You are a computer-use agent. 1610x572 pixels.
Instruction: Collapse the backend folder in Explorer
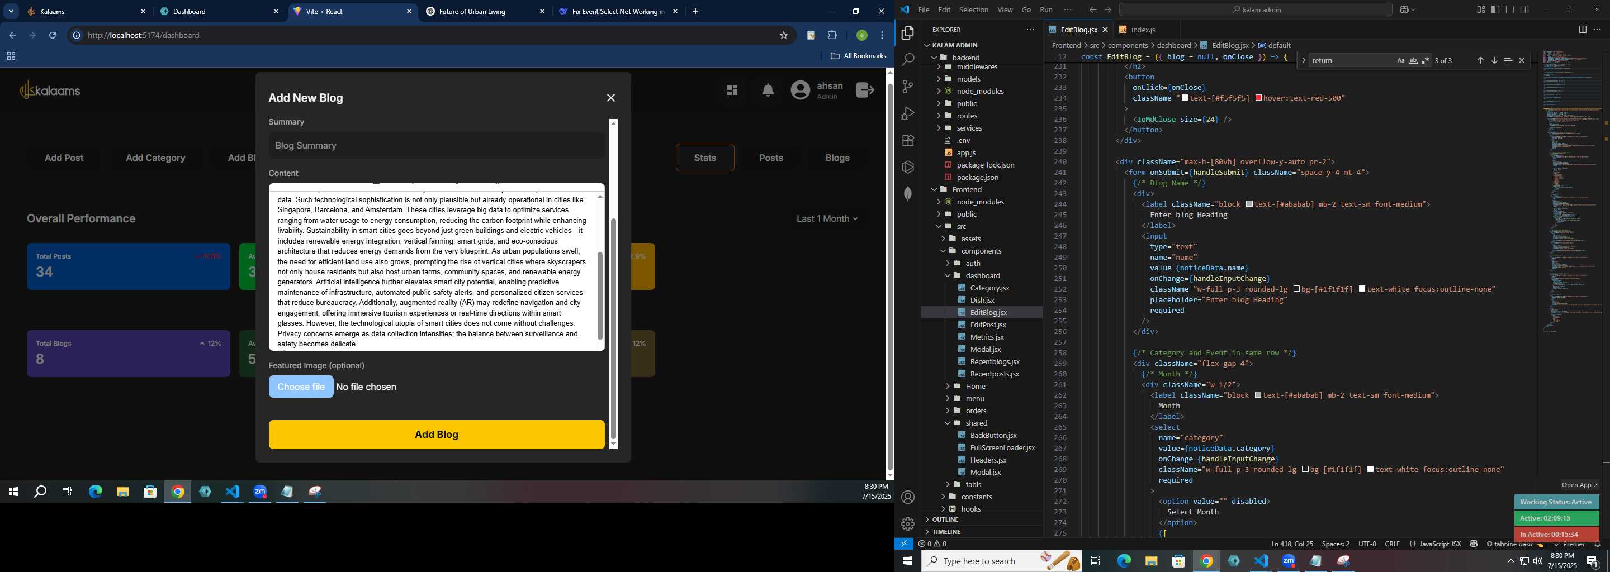tap(982, 58)
